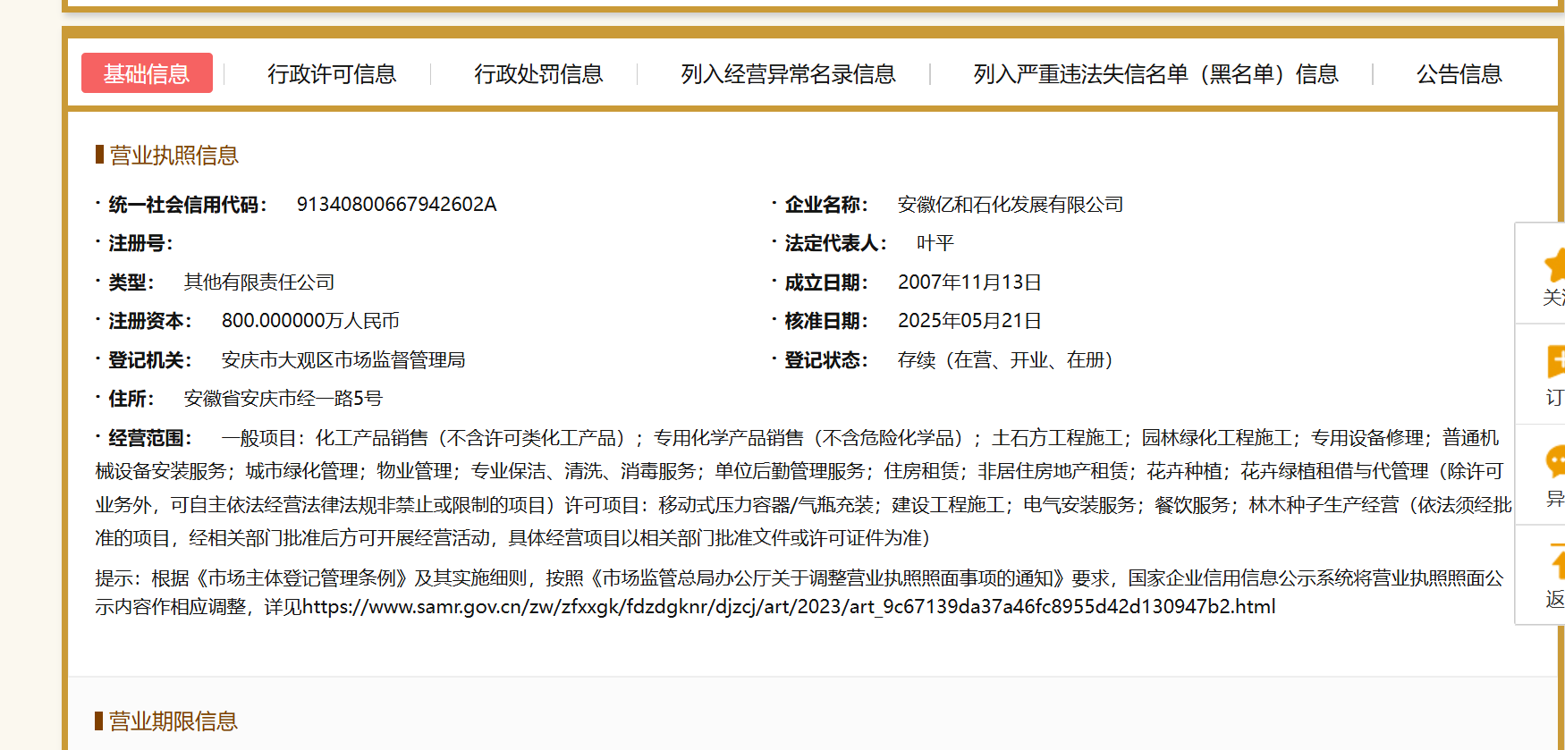Click the 登记机关 label
1565x750 pixels.
[x=150, y=360]
